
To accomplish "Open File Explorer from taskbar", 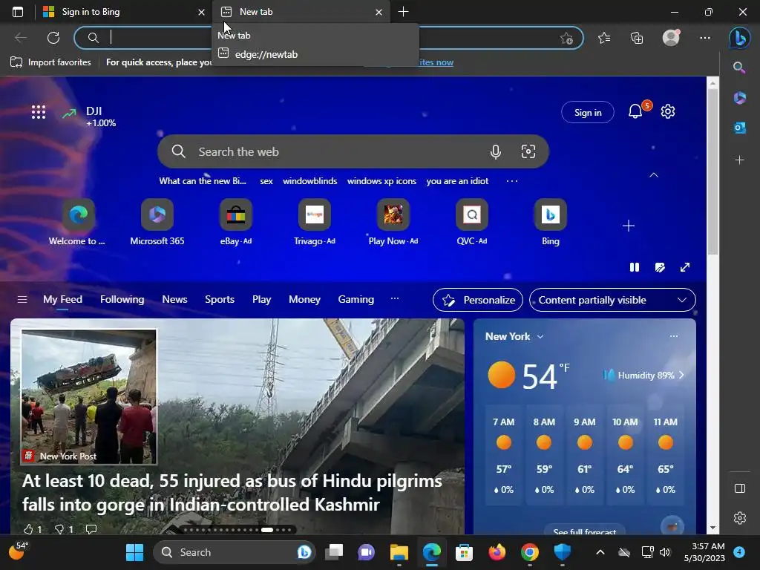I will pyautogui.click(x=399, y=552).
